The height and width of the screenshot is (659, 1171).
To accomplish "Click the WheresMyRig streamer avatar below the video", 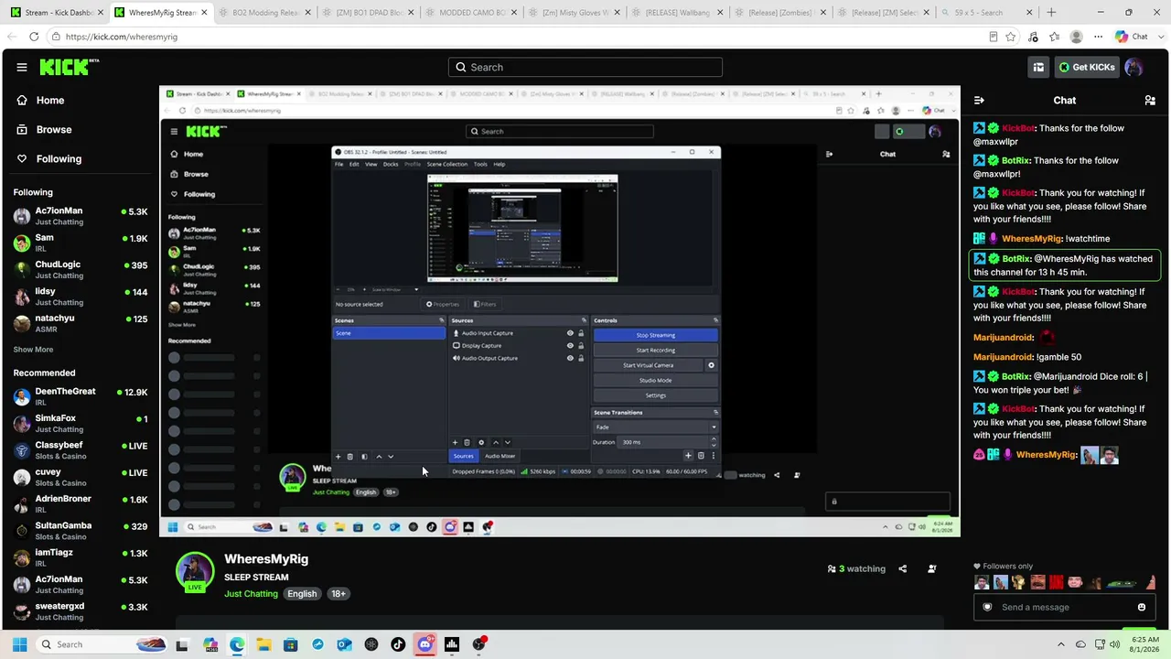I will coord(195,572).
